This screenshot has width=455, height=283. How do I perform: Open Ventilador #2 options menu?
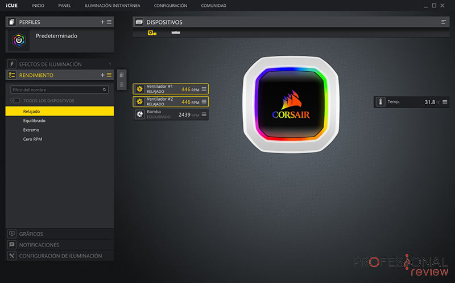pos(204,101)
